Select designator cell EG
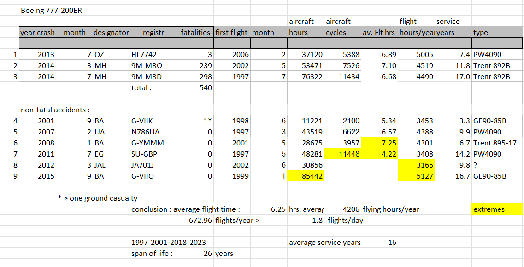This screenshot has height=267, width=524. pyautogui.click(x=111, y=154)
